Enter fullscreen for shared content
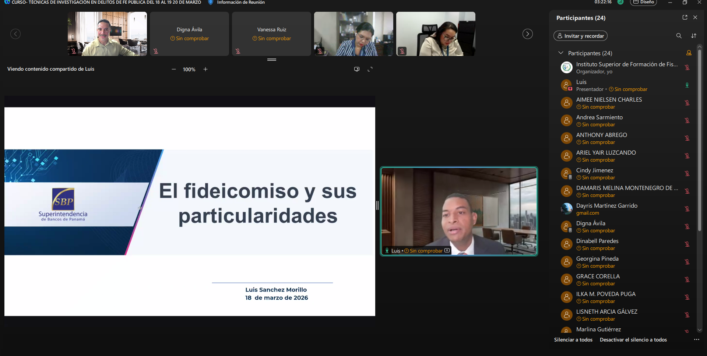This screenshot has width=707, height=356. pos(370,69)
